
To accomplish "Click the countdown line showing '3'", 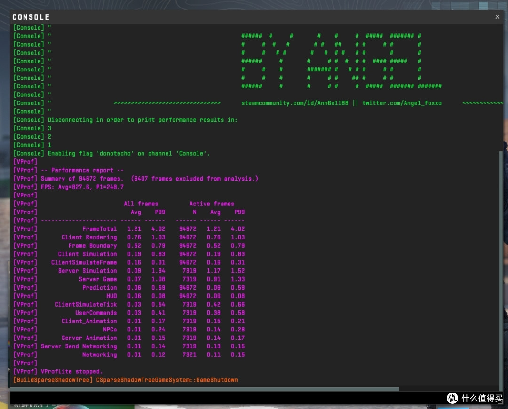I will [32, 128].
